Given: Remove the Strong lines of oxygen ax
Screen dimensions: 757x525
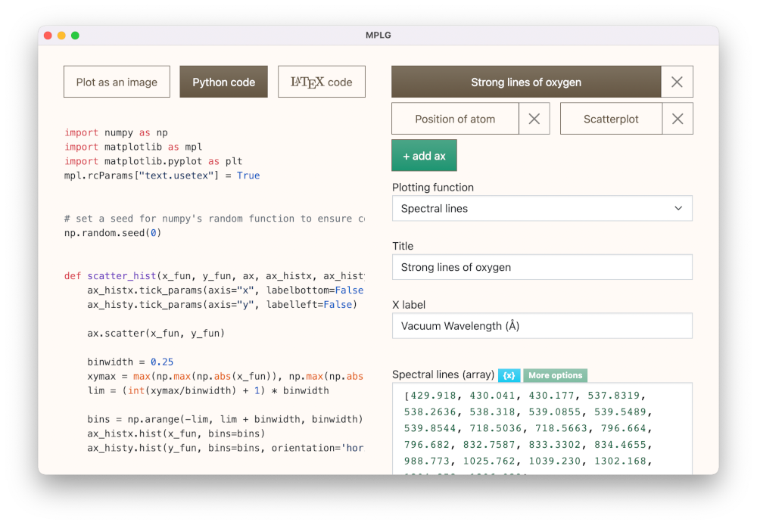Looking at the screenshot, I should 677,82.
